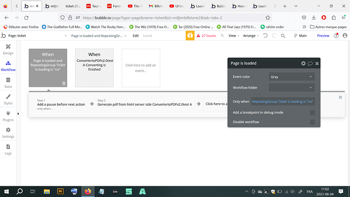Open the rahiim order bookmark

(x=272, y=27)
